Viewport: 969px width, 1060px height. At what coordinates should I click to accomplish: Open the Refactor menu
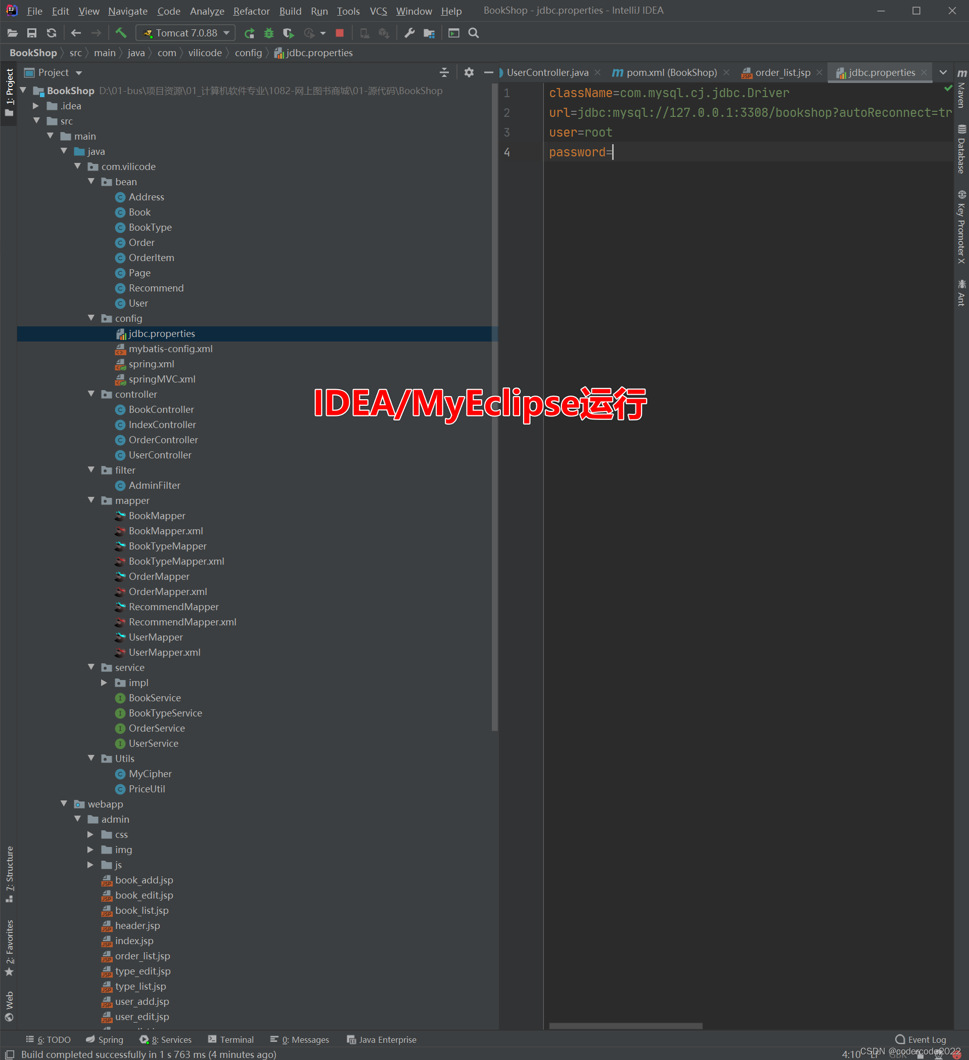click(251, 11)
